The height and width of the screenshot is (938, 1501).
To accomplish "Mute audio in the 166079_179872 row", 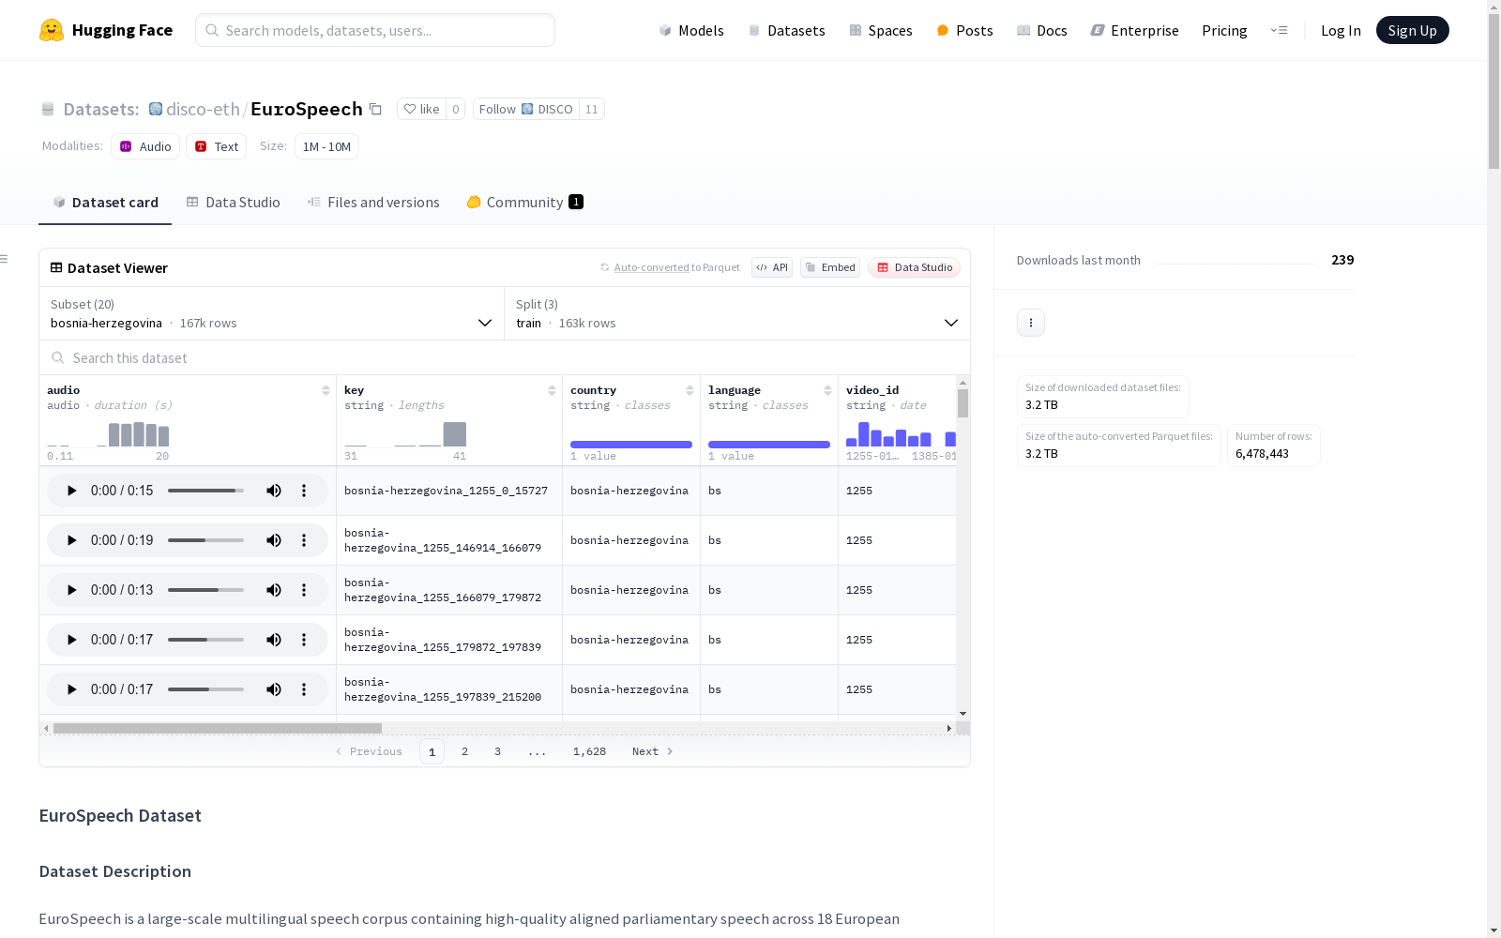I will click(x=274, y=590).
